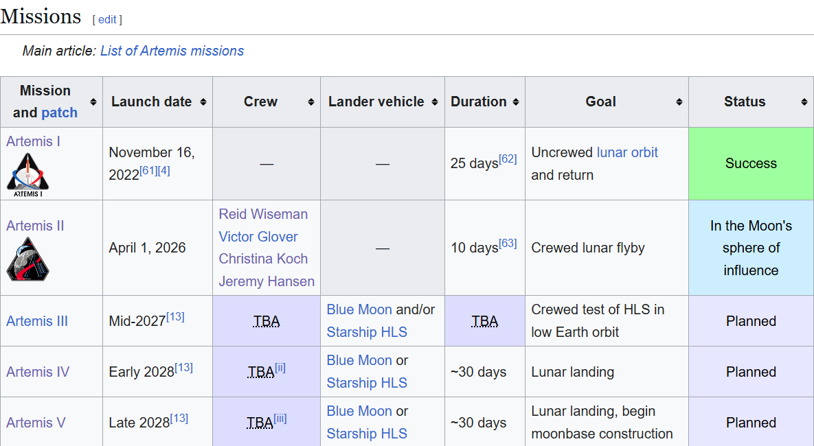Click "In the Moon's sphere of influence" status

point(751,248)
